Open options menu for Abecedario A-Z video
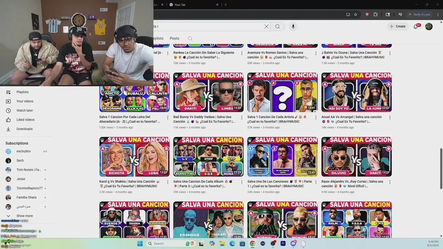This screenshot has width=443, height=249. pos(168,118)
